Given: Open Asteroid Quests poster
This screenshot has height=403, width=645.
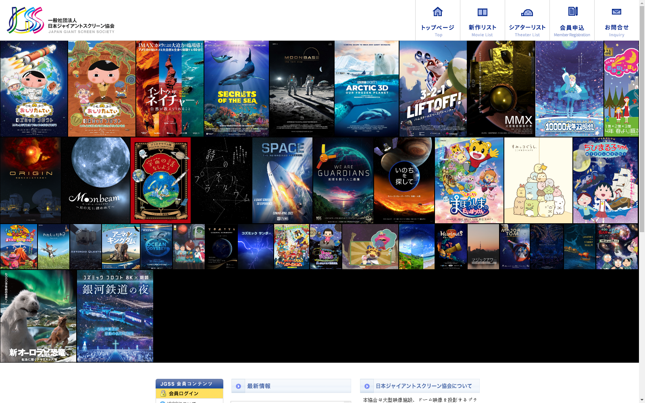Looking at the screenshot, I should click(x=86, y=247).
